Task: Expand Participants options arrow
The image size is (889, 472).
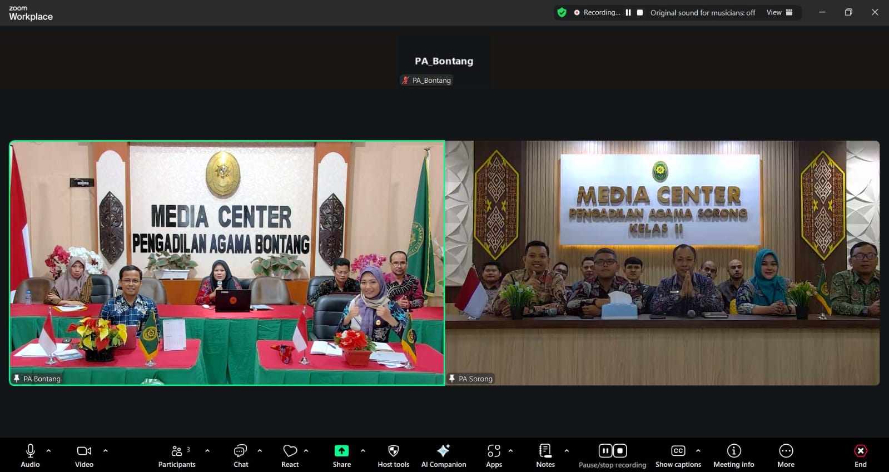Action: click(207, 451)
